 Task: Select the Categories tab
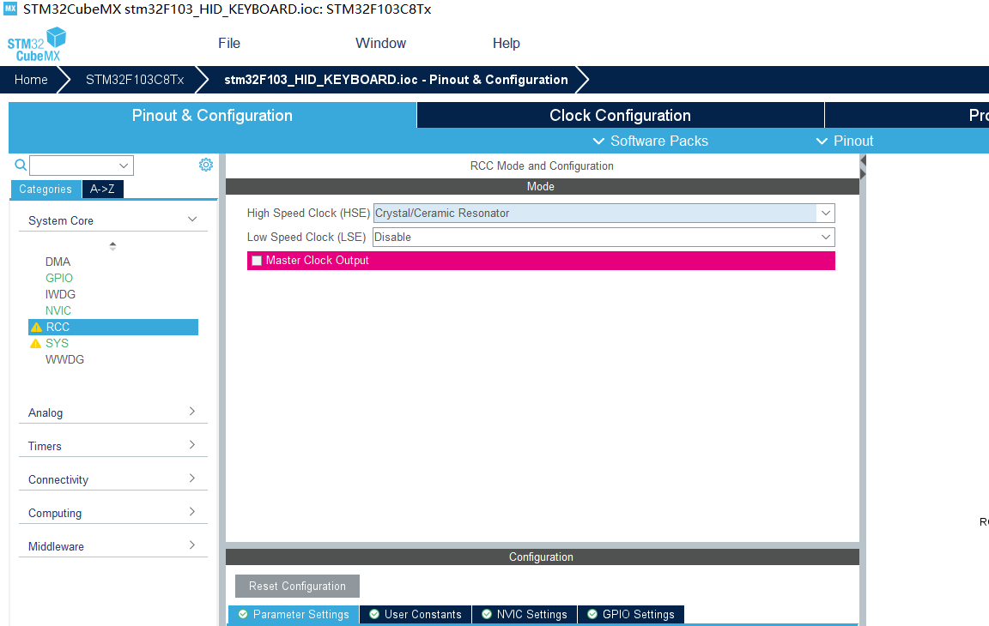[x=46, y=189]
